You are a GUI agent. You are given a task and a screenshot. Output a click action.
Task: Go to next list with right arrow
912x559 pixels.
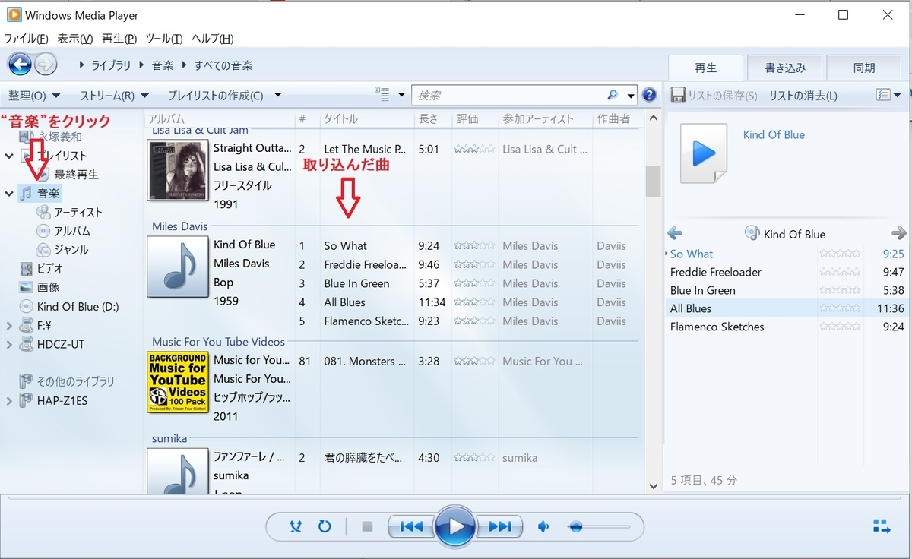[899, 233]
